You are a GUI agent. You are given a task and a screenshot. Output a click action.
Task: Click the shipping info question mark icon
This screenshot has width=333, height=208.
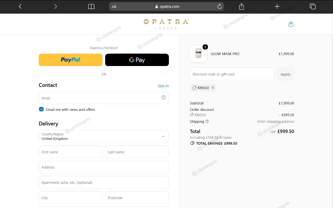(207, 121)
